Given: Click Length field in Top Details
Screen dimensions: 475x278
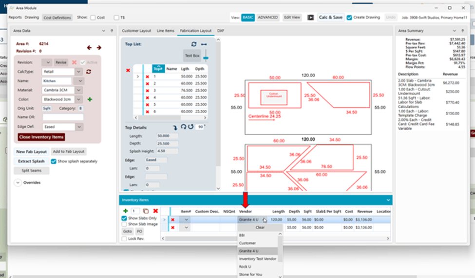Looking at the screenshot, I should pyautogui.click(x=167, y=136).
